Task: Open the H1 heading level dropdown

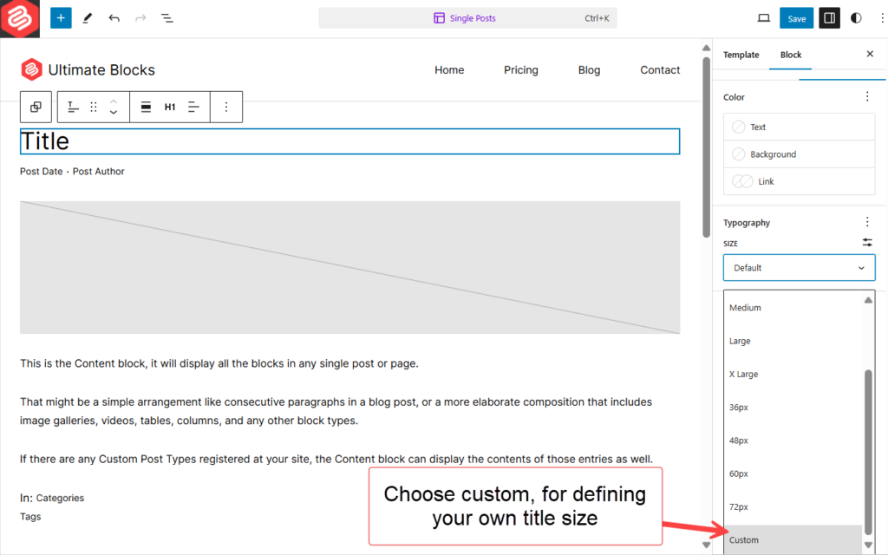Action: click(169, 107)
